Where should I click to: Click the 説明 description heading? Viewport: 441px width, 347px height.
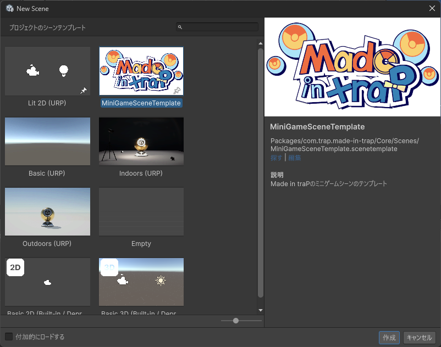(277, 175)
